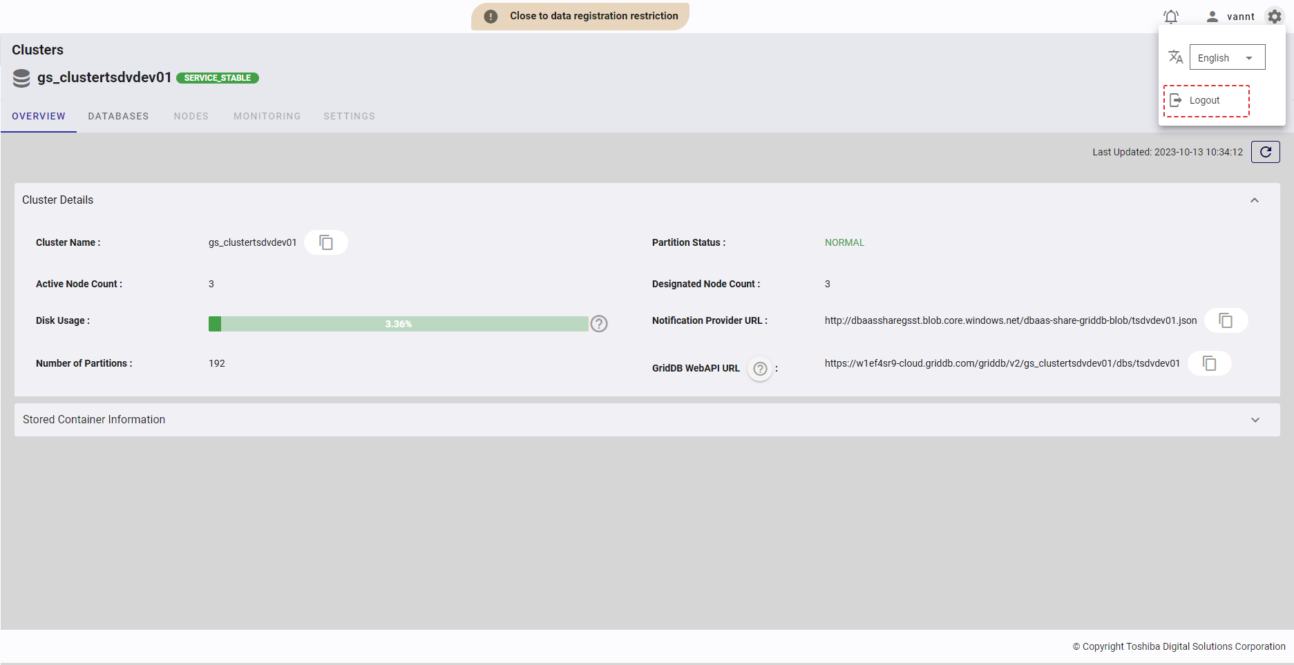This screenshot has height=665, width=1294.
Task: Click the database cluster icon
Action: click(21, 78)
